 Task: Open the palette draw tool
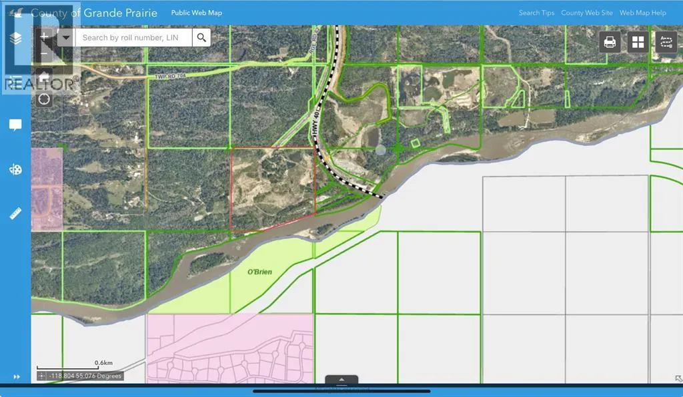point(15,170)
